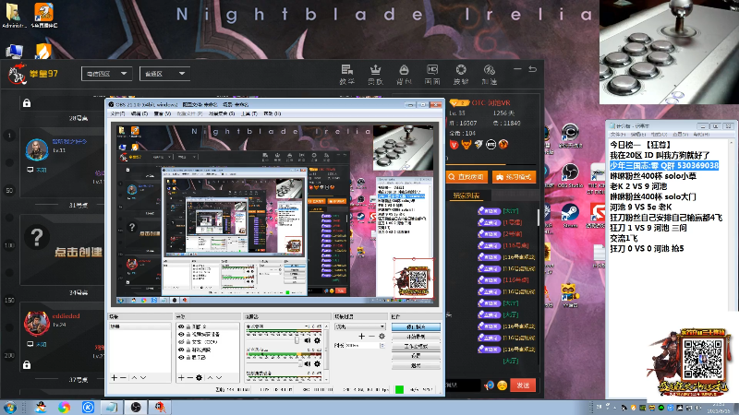Viewport: 739px width, 415px height.
Task: Open the colorful browser icon in taskbar
Action: (64, 407)
